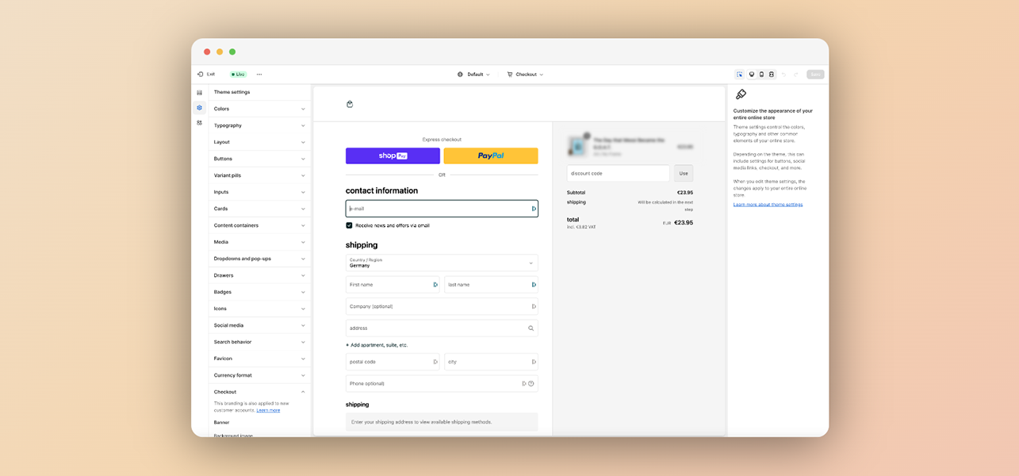Expand the Layout settings section

(x=259, y=142)
